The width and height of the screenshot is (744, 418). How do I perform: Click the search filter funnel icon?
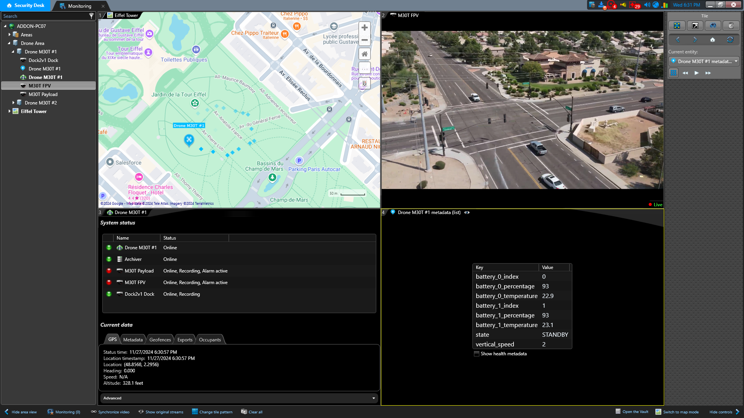91,16
